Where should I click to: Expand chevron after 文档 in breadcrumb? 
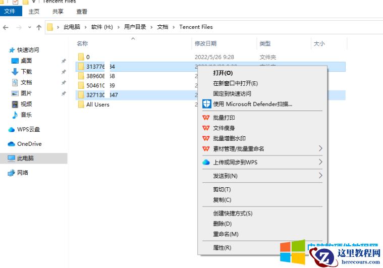point(174,27)
